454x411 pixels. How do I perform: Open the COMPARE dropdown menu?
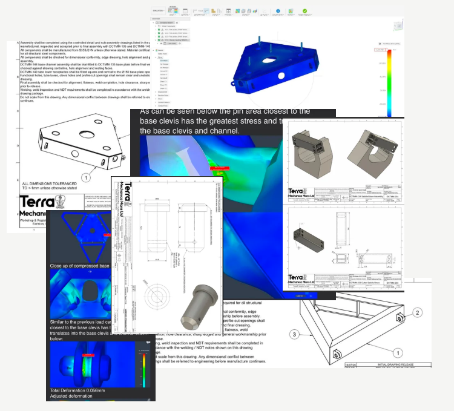(185, 15)
